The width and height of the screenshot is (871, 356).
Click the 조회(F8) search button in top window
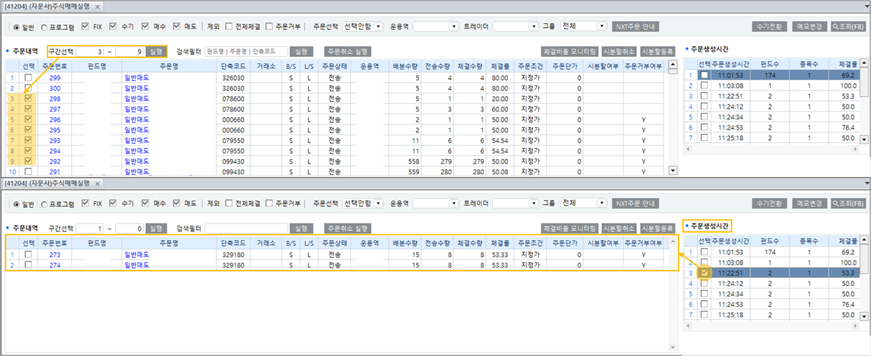tap(849, 26)
